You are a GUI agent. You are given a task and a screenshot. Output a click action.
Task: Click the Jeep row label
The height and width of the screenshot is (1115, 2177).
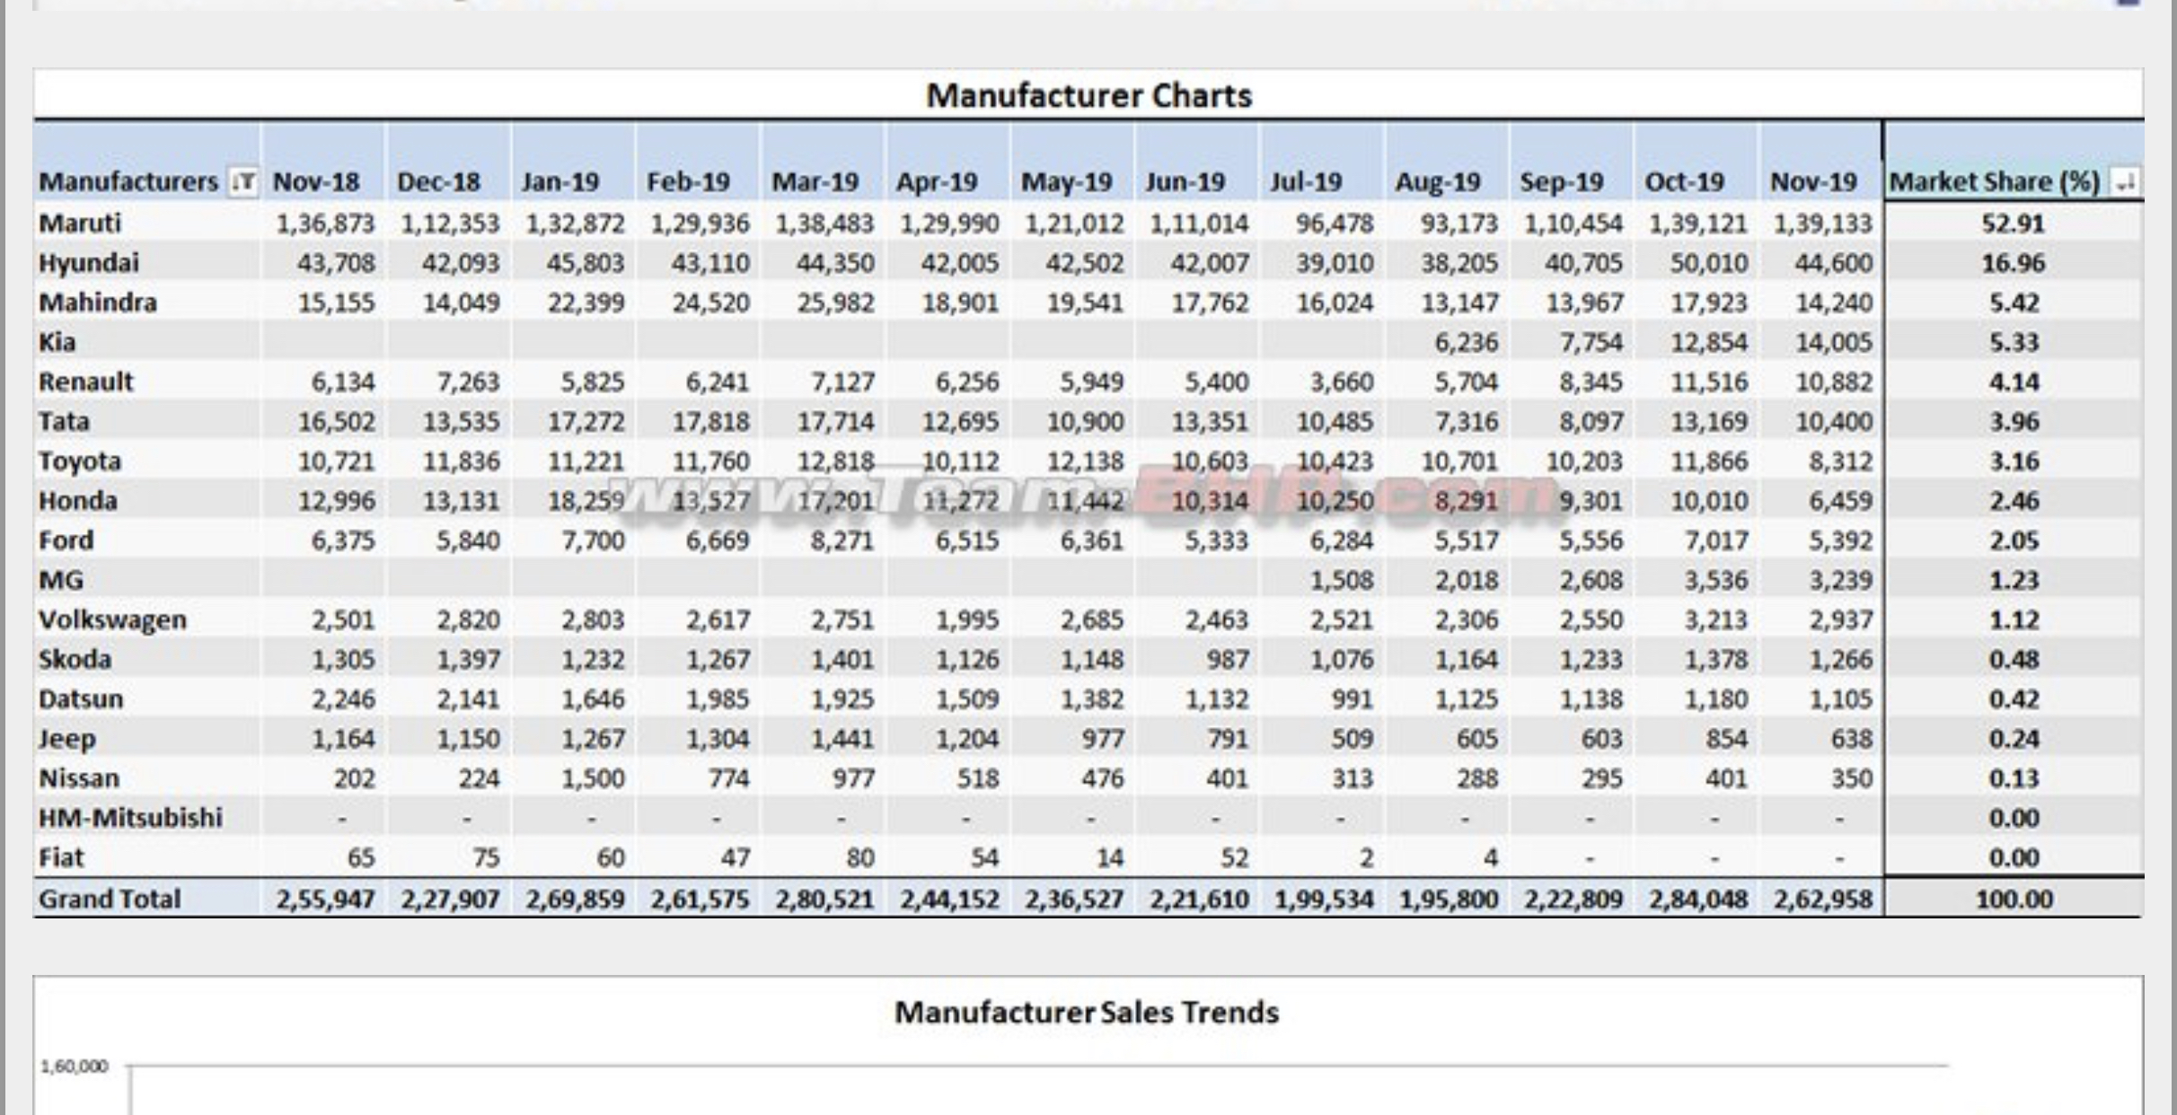click(67, 739)
